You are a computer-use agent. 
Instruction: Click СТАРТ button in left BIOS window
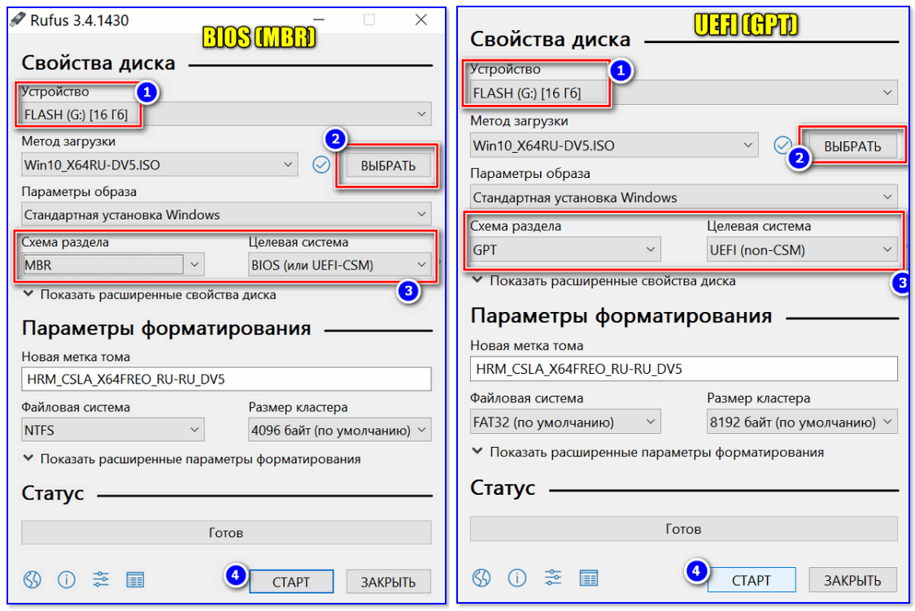click(x=291, y=581)
